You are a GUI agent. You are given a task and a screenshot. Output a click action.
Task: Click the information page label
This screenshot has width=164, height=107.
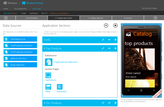point(62,91)
